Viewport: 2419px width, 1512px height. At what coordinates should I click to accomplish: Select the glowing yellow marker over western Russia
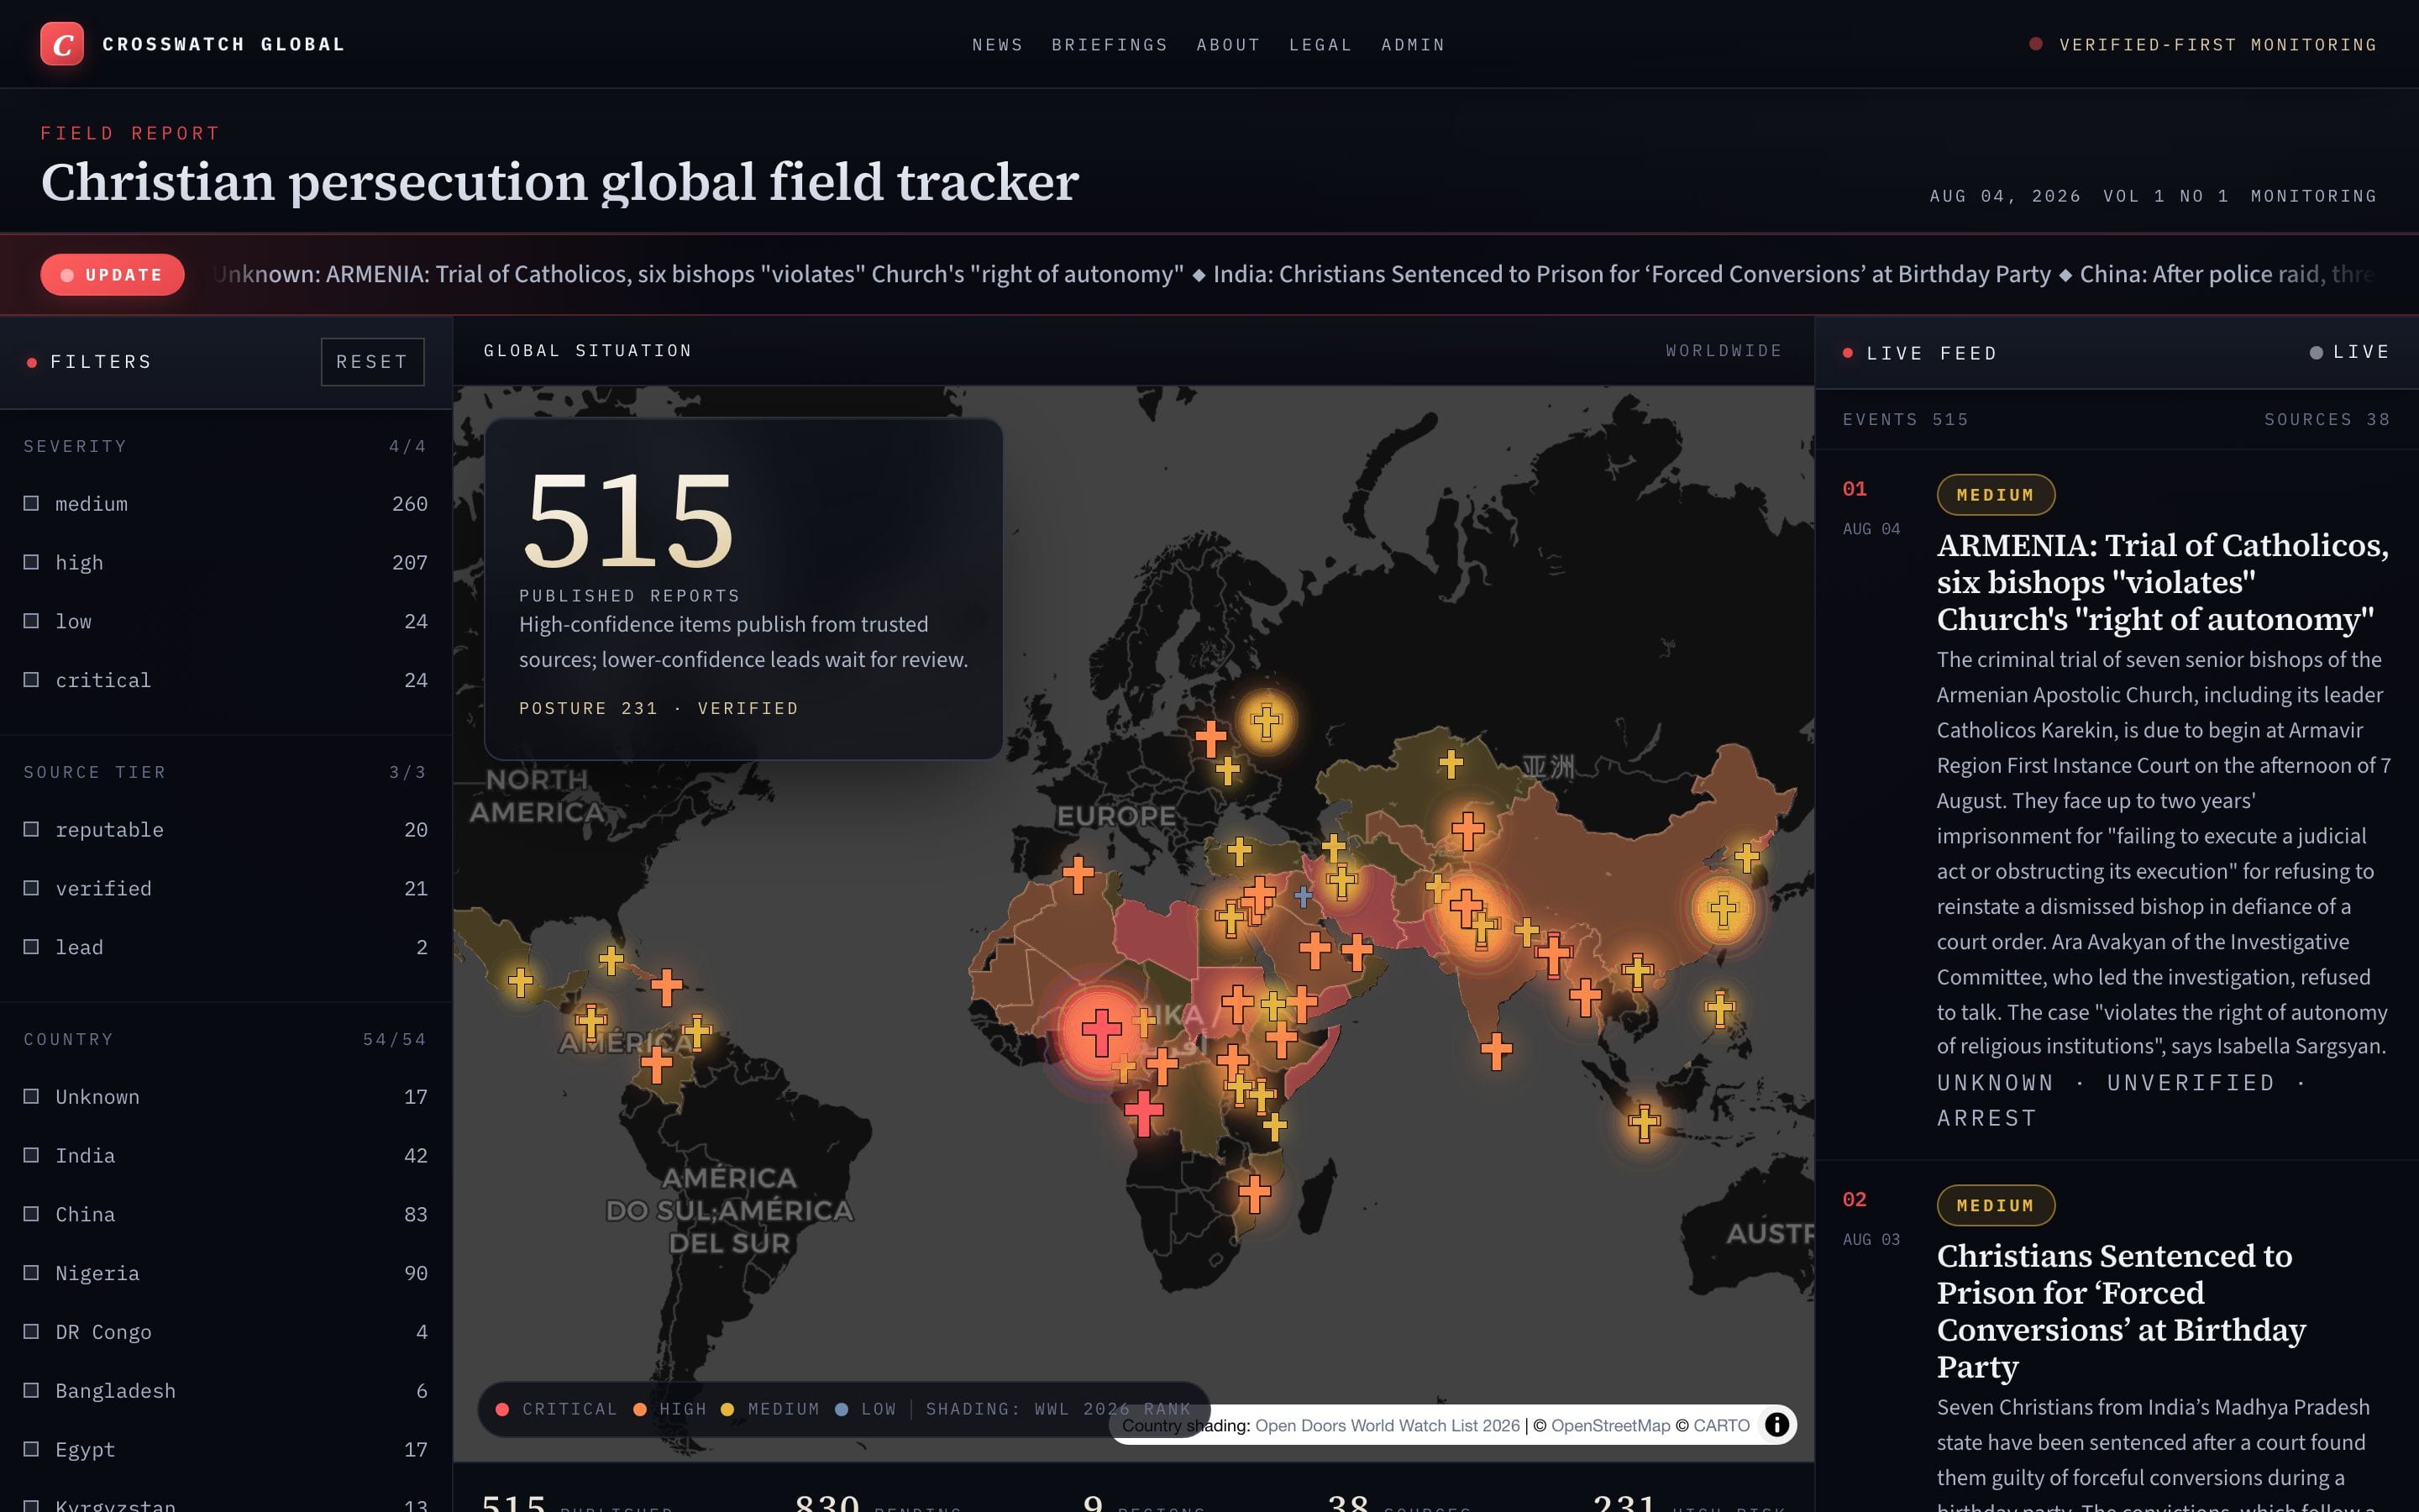coord(1266,721)
